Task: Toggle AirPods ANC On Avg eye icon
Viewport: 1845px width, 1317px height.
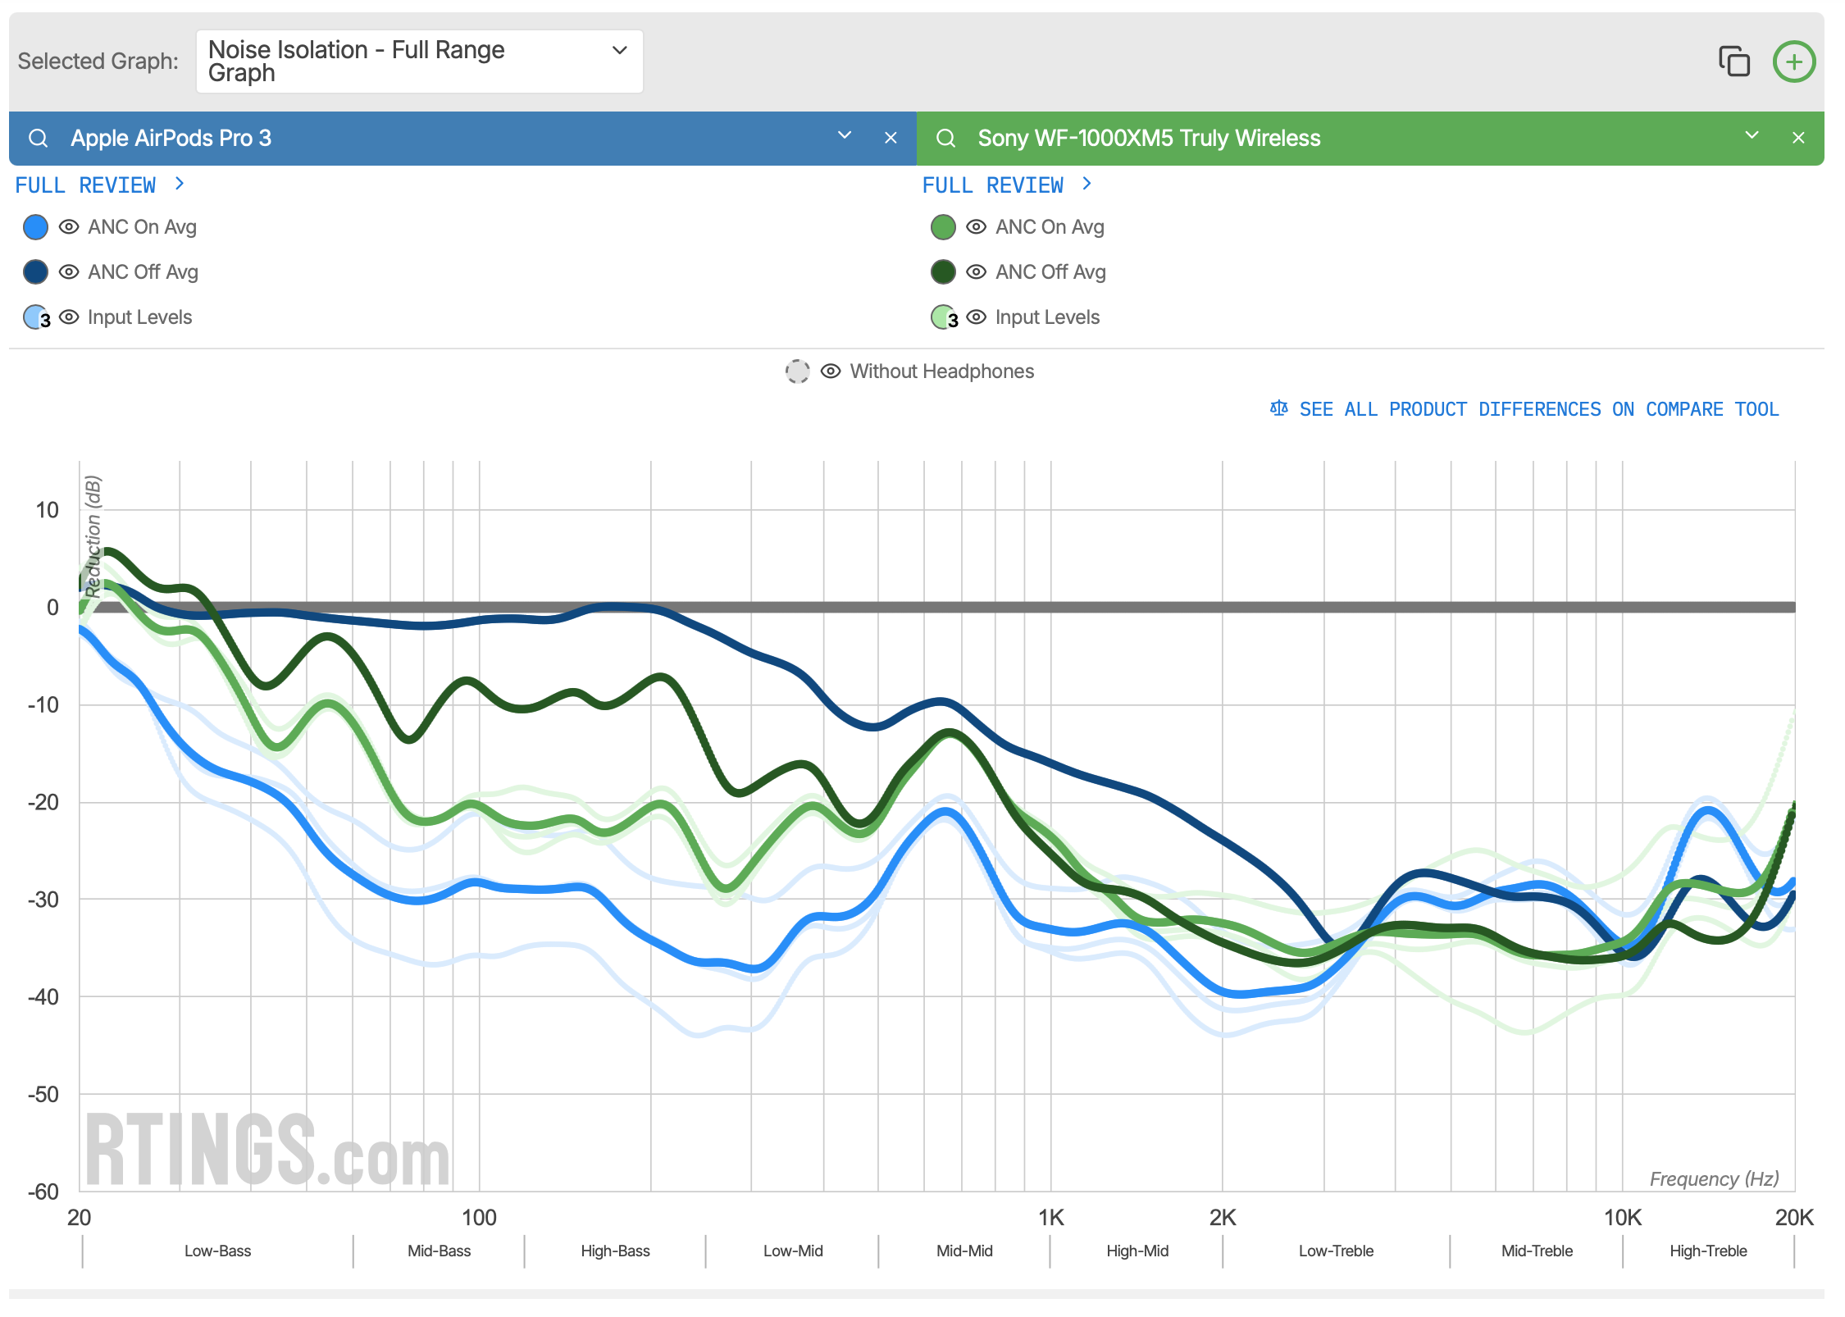Action: 69,227
